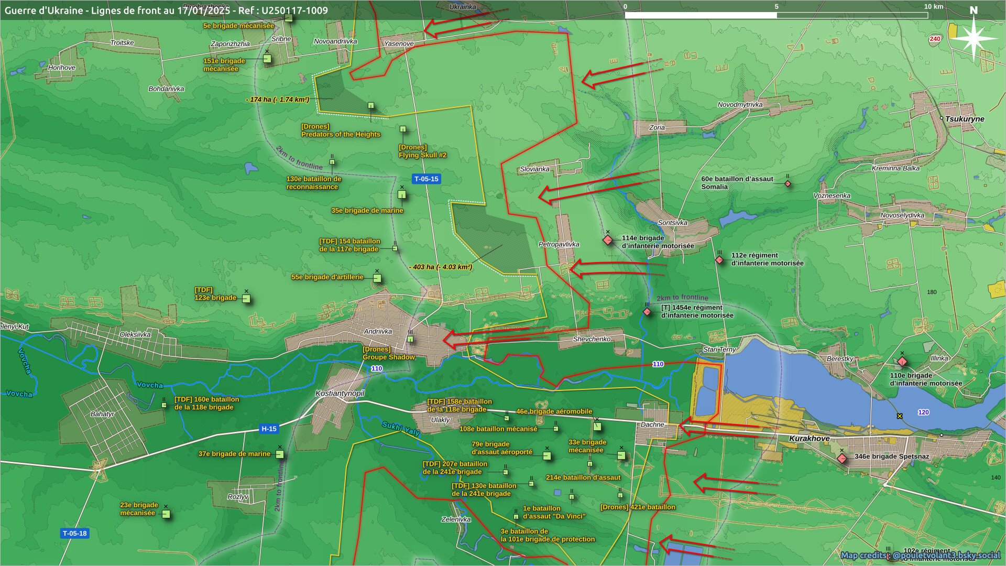Click the Oleksiivka village label
The height and width of the screenshot is (566, 1006).
135,334
